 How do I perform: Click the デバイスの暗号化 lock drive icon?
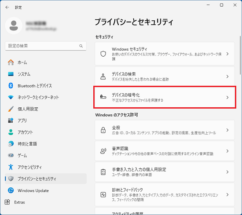(103, 97)
